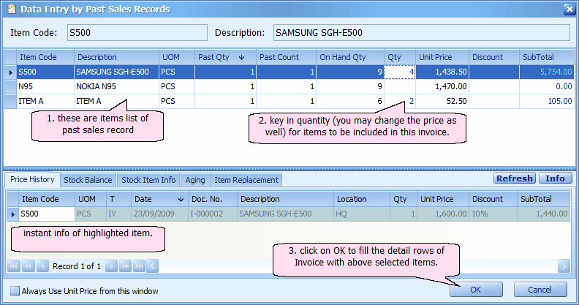
Task: Sort by Past Qty column header
Action: coord(225,57)
